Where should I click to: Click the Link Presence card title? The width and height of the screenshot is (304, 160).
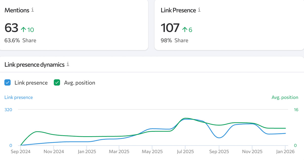pyautogui.click(x=178, y=10)
